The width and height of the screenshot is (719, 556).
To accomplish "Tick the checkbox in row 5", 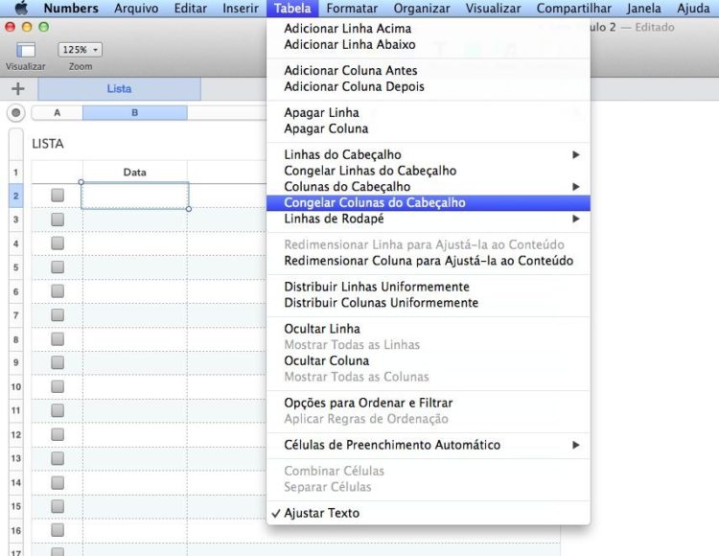I will (x=58, y=266).
